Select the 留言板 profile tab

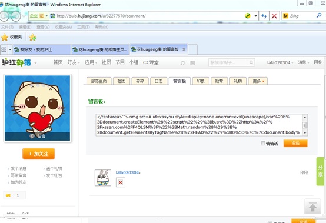pyautogui.click(x=179, y=81)
